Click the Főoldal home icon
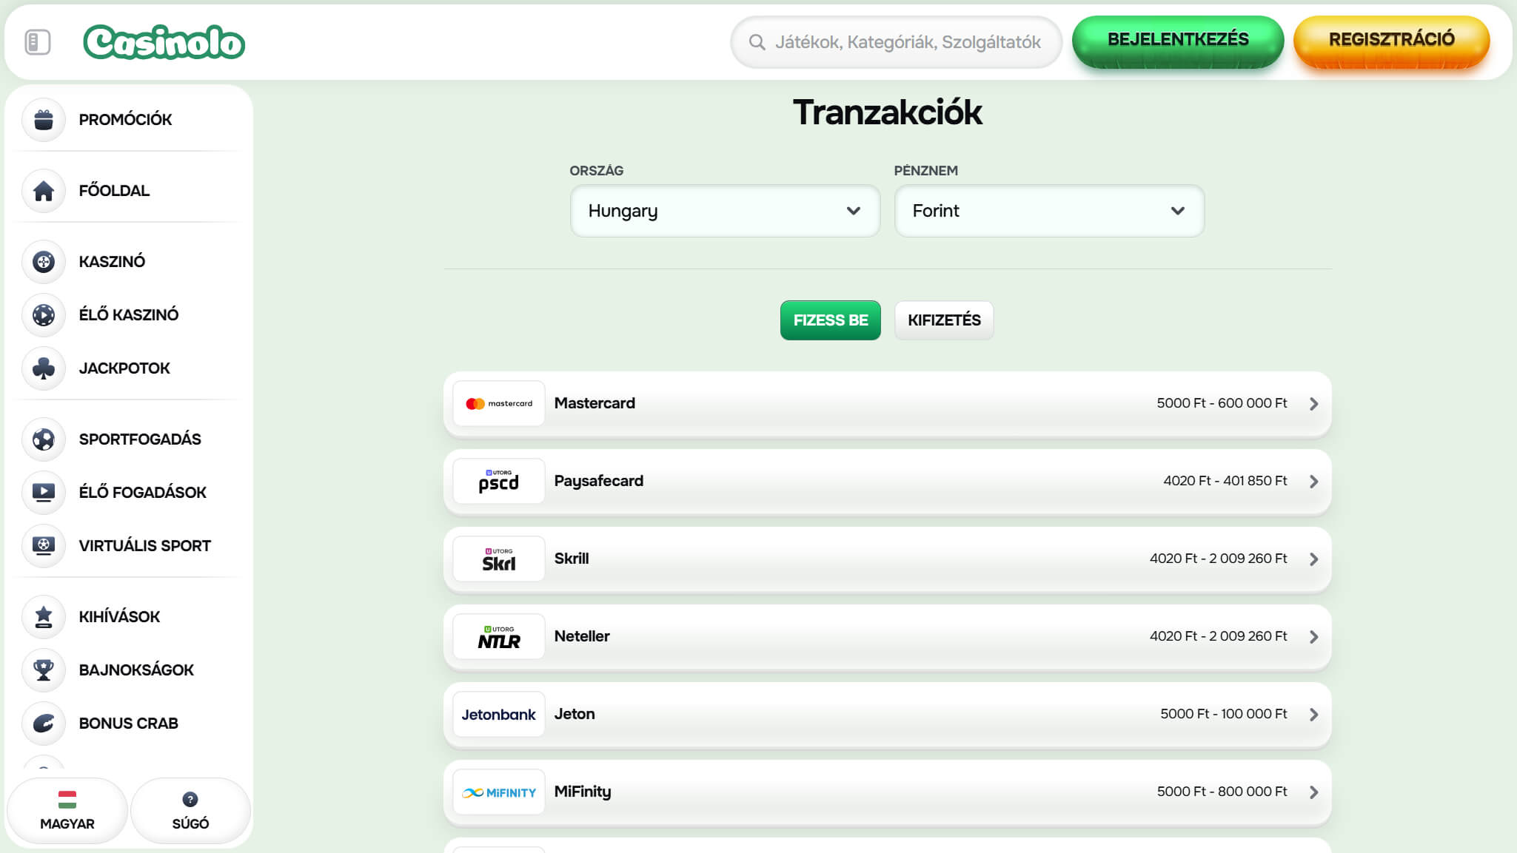This screenshot has width=1517, height=853. click(44, 190)
